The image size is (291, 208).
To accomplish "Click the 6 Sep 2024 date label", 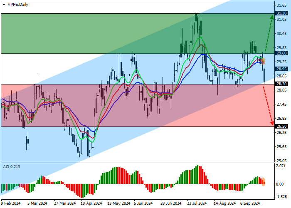I will click(250, 203).
